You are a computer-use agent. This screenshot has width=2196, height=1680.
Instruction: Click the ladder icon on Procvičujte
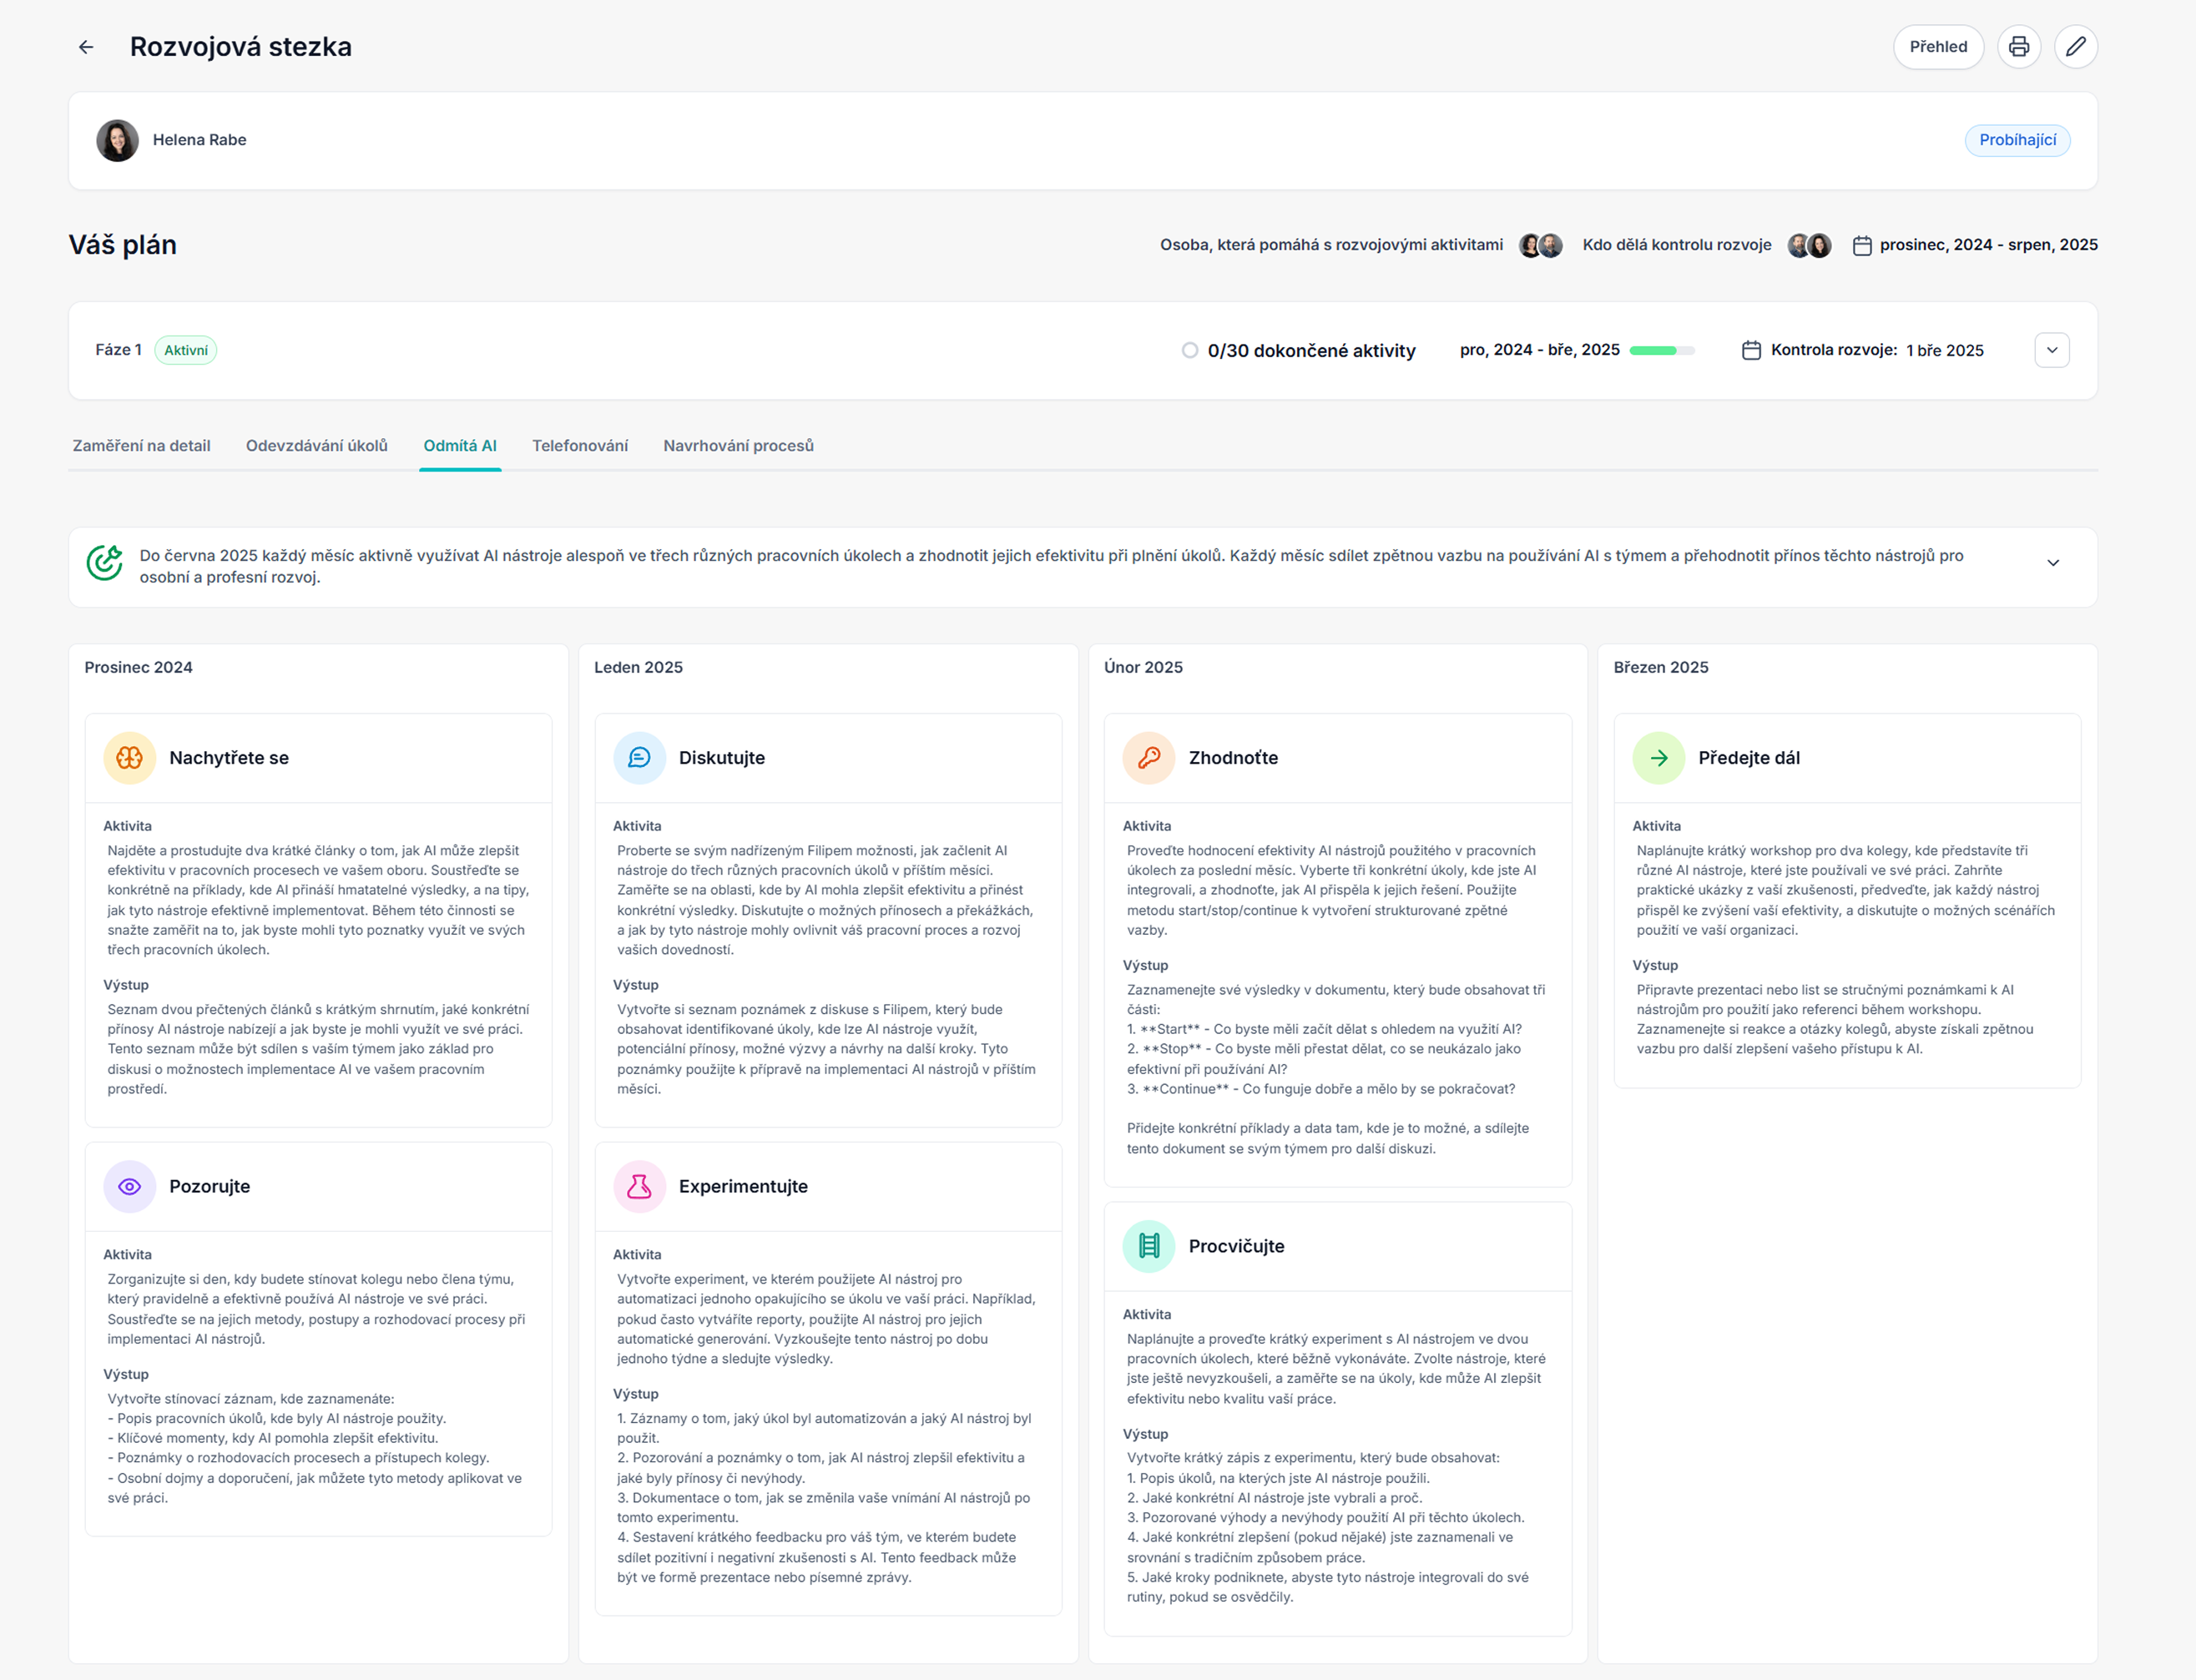pos(1148,1246)
